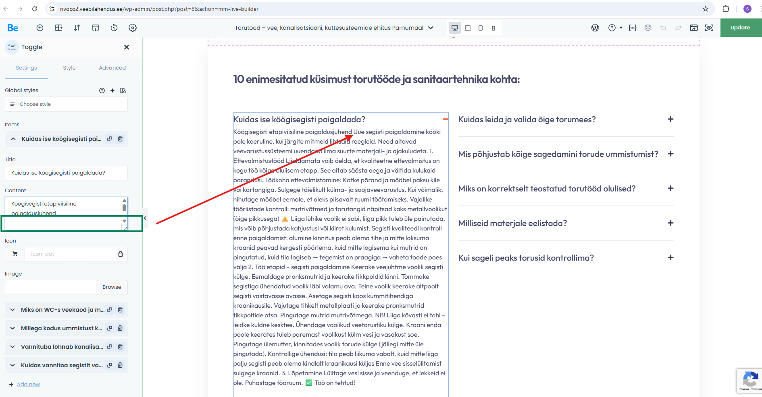Open the single page templates icon
The width and height of the screenshot is (762, 397).
point(96,28)
